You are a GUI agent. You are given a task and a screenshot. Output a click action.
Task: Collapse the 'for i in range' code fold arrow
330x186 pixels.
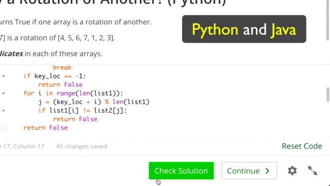click(4, 93)
